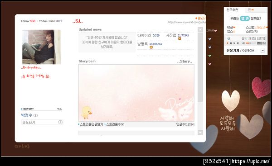Click the pink heart below the green heart
This screenshot has width=272, height=166.
(210, 64)
